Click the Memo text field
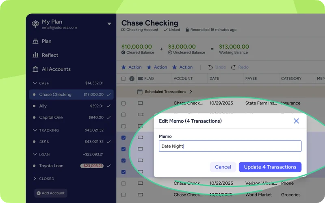This screenshot has width=325, height=203. pos(230,146)
